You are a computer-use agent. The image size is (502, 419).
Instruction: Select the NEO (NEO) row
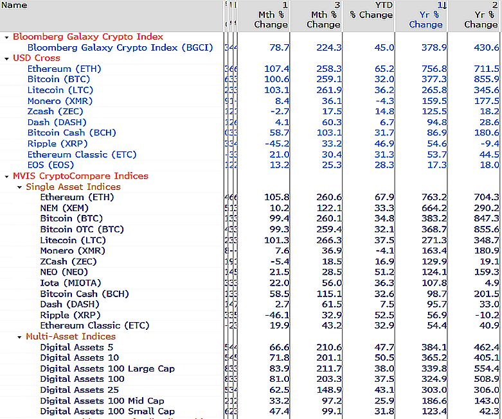click(64, 272)
